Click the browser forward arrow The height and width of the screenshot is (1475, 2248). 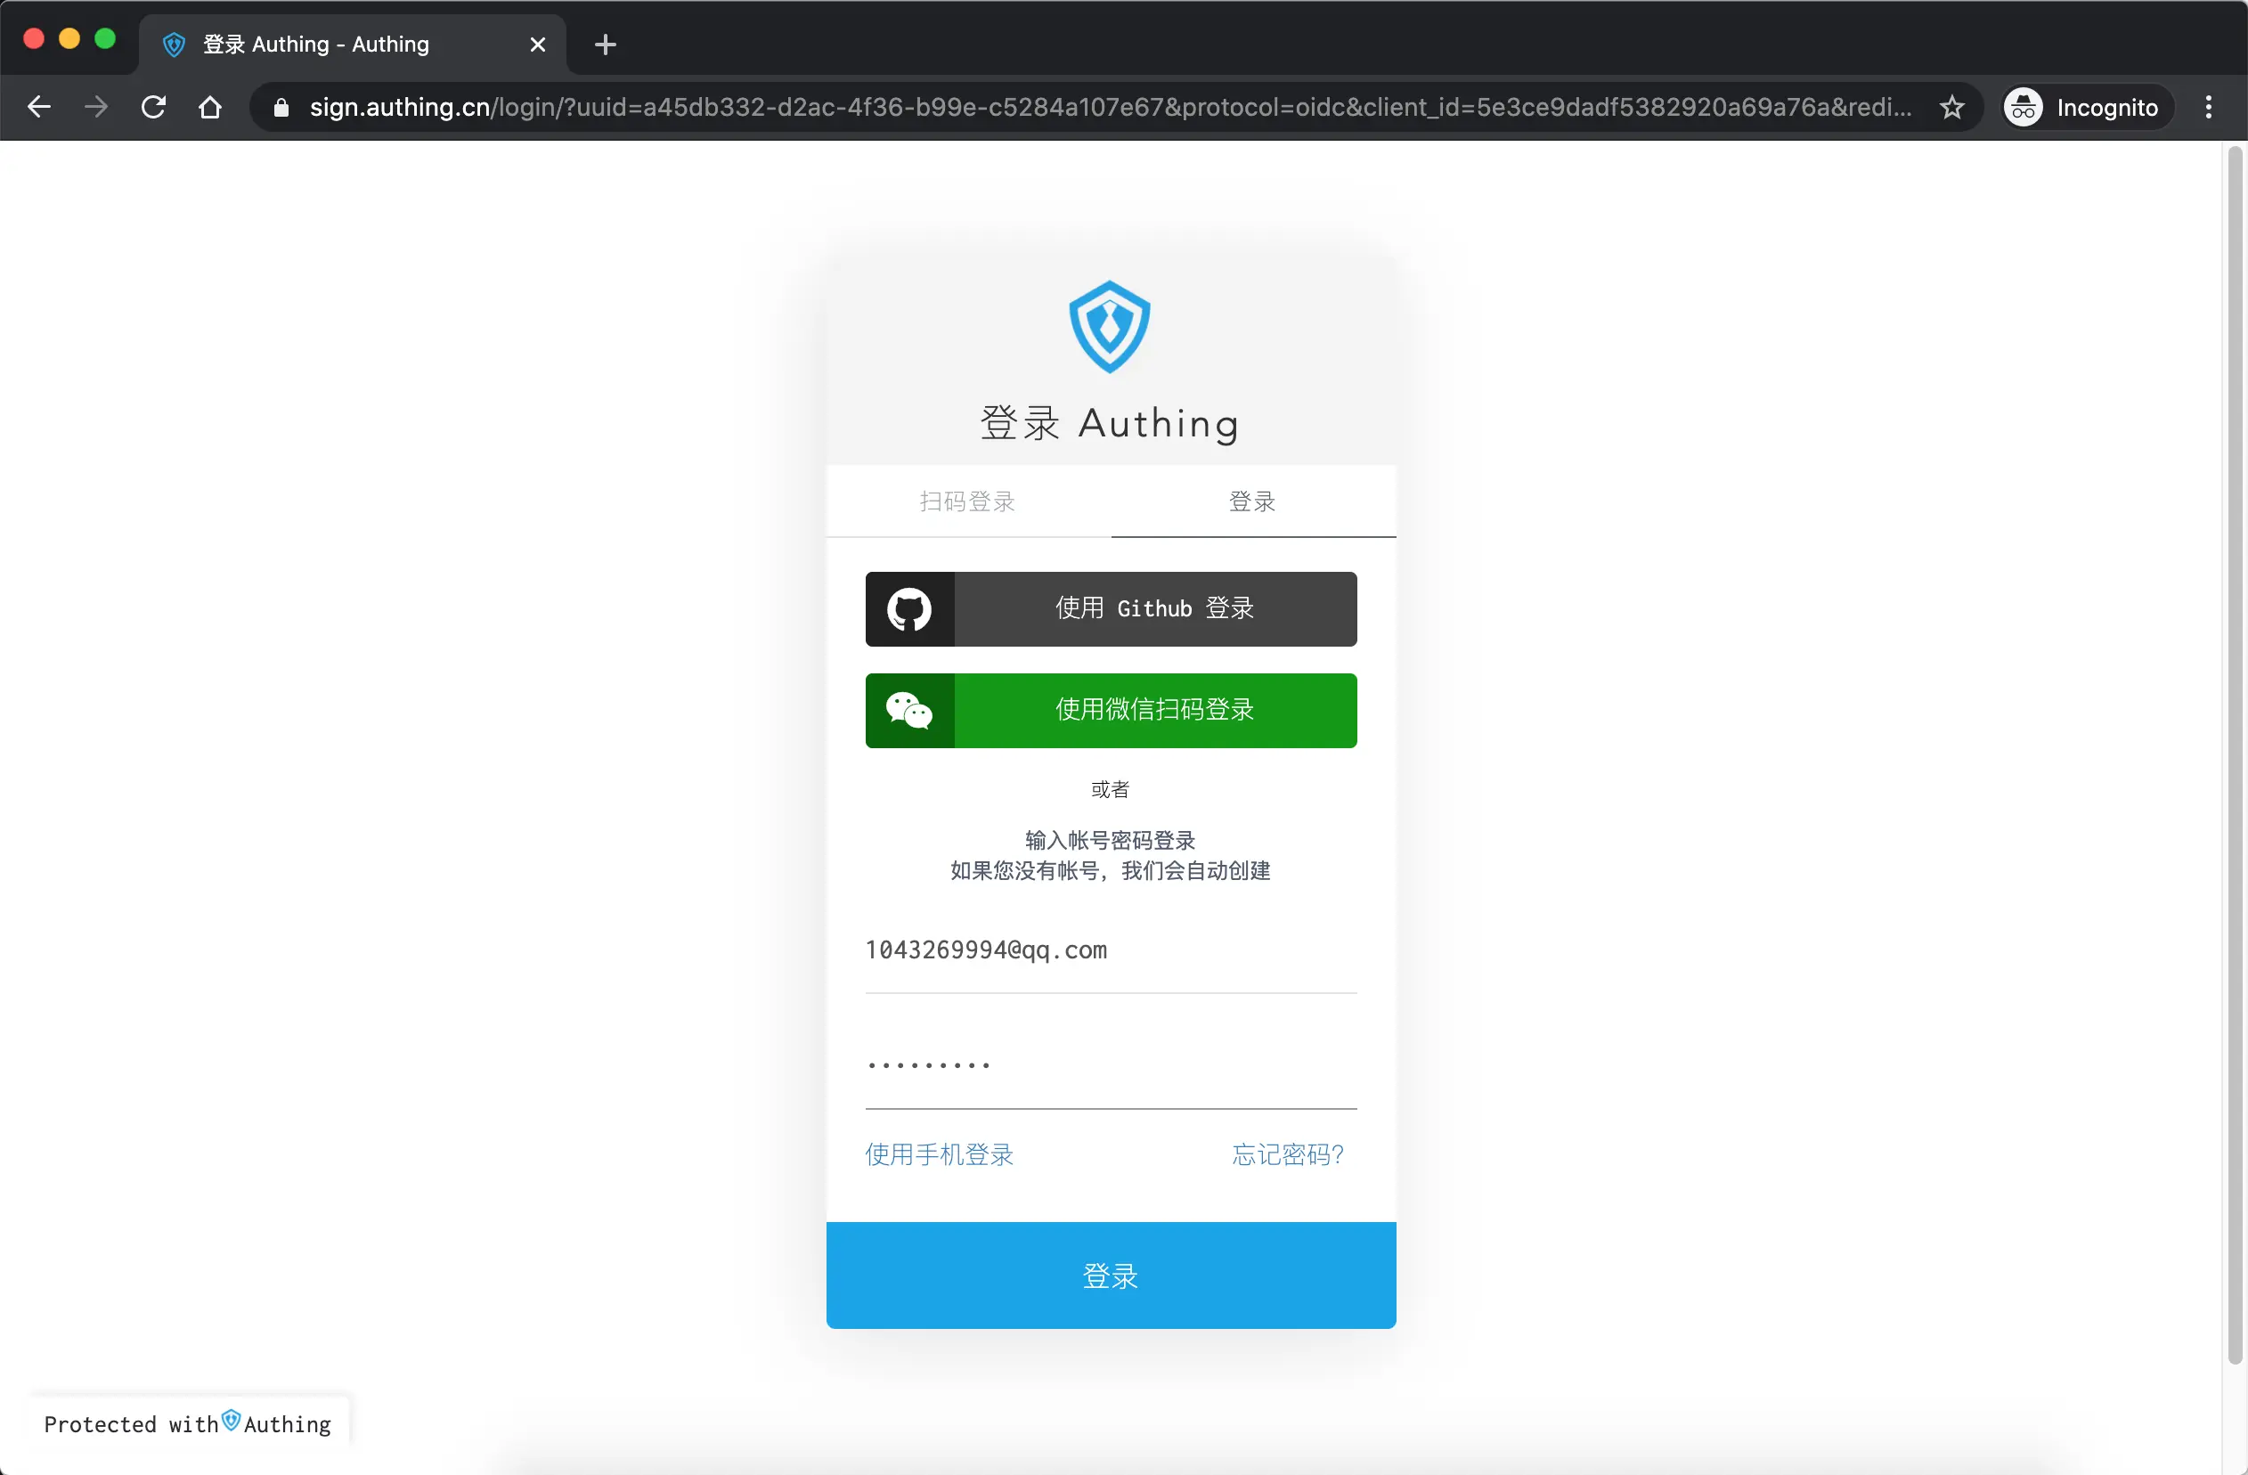(95, 107)
